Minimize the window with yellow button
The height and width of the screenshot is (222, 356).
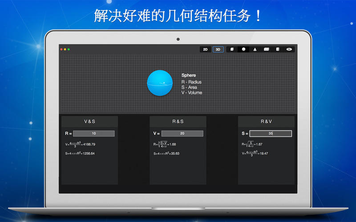(x=65, y=49)
